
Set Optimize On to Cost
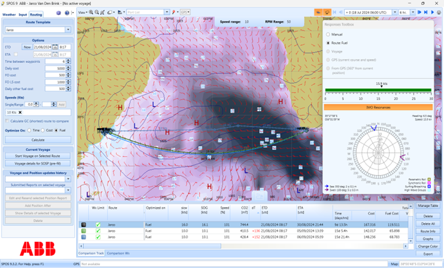pos(43,130)
